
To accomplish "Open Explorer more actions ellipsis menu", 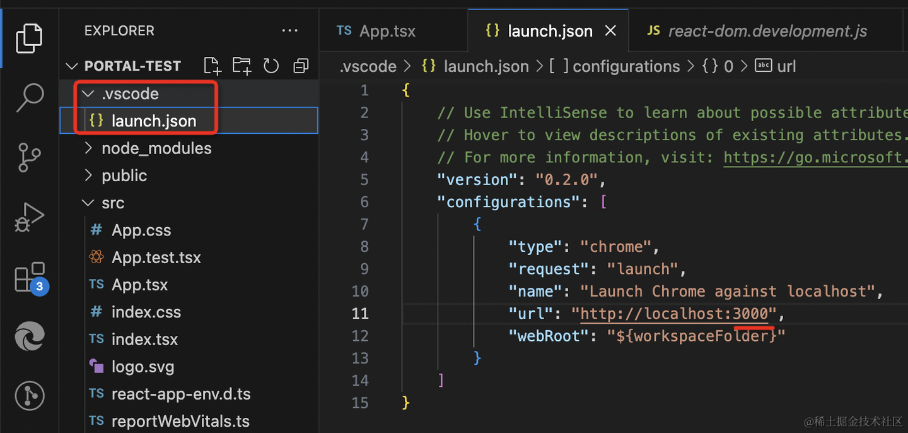I will 289,30.
